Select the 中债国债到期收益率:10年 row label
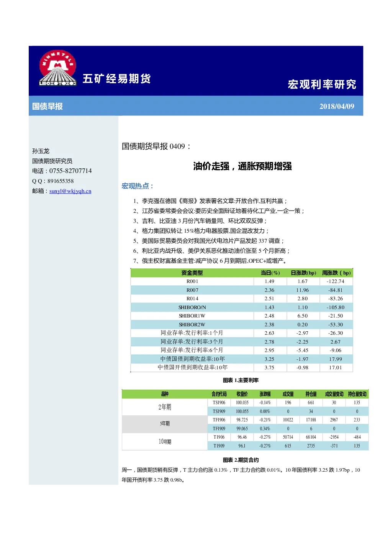The width and height of the screenshot is (380, 538). point(192,359)
